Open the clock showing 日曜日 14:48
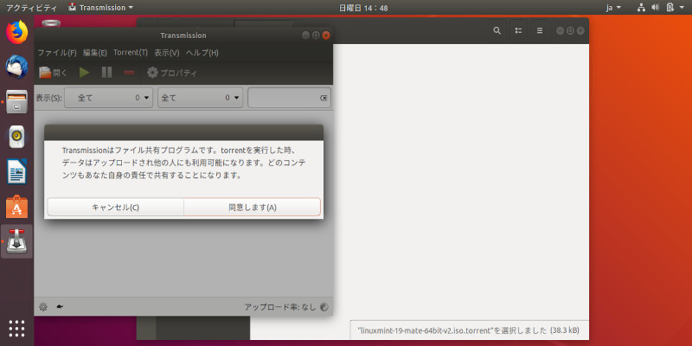Screen dimensions: 692x346 (363, 8)
